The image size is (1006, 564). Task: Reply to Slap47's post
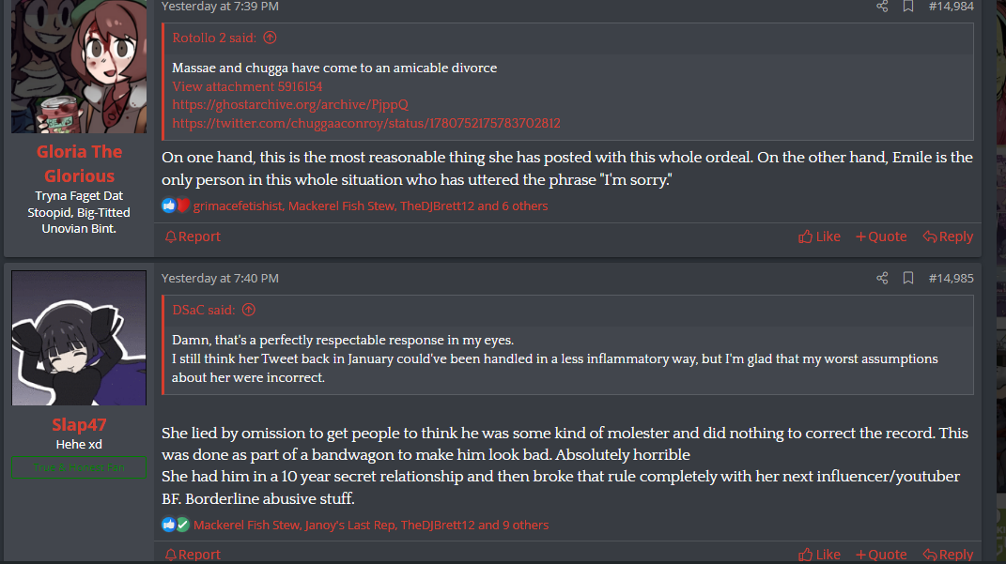[x=948, y=555]
